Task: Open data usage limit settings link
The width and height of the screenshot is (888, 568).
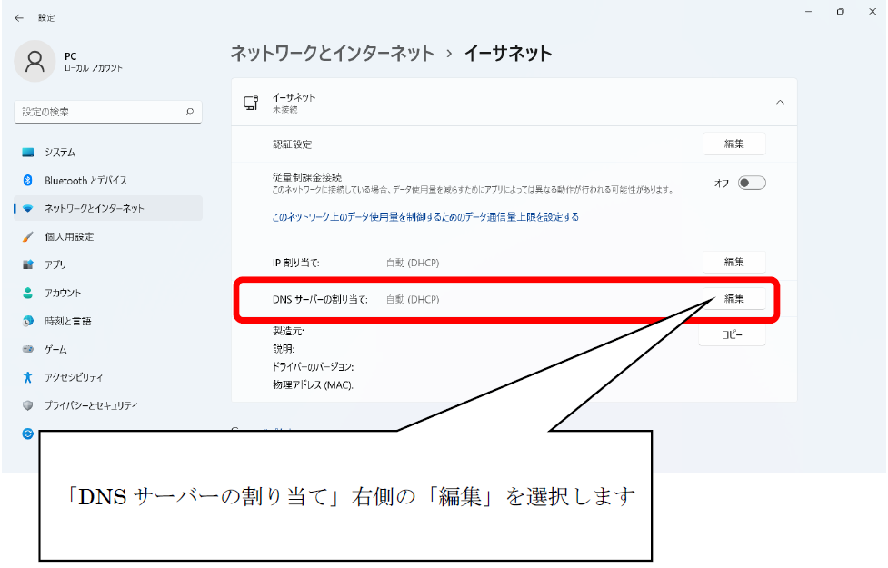Action: [425, 217]
